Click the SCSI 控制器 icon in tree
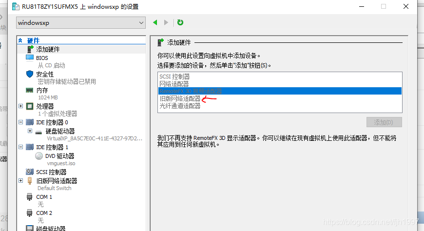This screenshot has height=231, width=424. (x=29, y=172)
